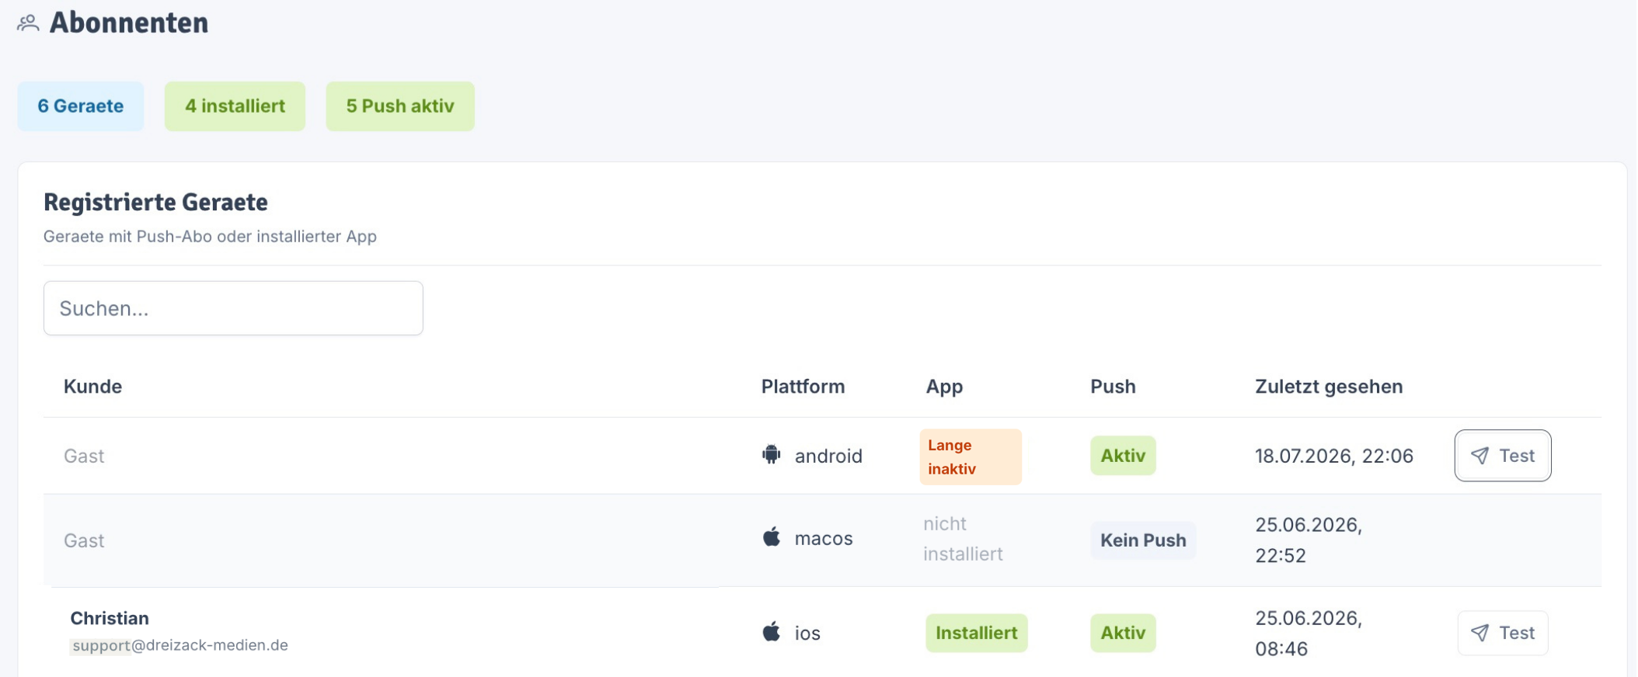Viewport: 1638px width, 677px height.
Task: Click the Abonnenten page title
Action: point(129,23)
